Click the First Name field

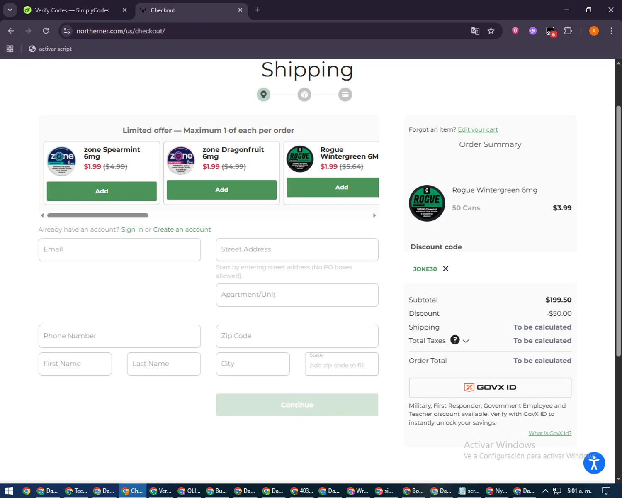75,364
